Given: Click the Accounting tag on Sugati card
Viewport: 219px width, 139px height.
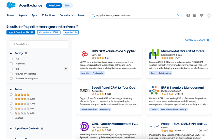Looking at the screenshot, I should point(105,109).
